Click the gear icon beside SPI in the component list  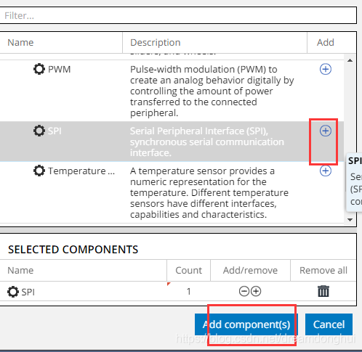click(x=39, y=131)
